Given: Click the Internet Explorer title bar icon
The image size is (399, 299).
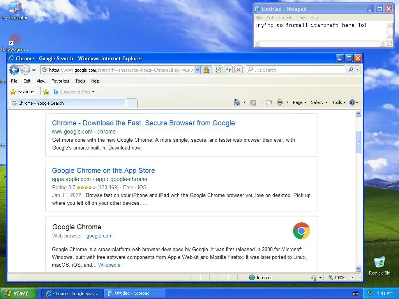Looking at the screenshot, I should tap(11, 58).
